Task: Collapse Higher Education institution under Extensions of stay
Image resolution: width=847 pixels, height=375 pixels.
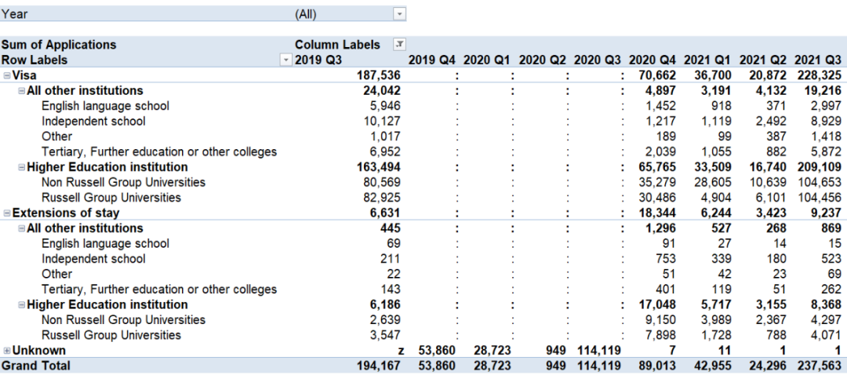Action: point(22,305)
